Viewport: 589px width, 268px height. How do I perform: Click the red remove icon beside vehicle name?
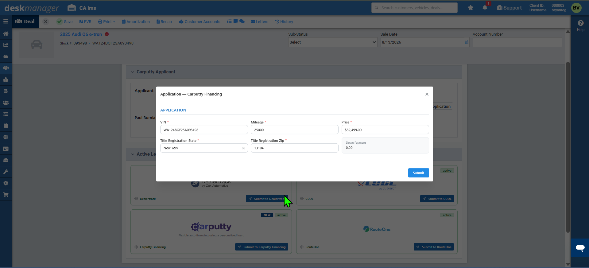tap(107, 34)
